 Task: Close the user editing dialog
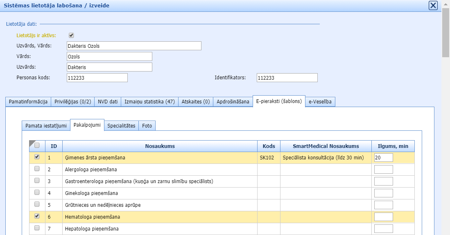pos(433,5)
